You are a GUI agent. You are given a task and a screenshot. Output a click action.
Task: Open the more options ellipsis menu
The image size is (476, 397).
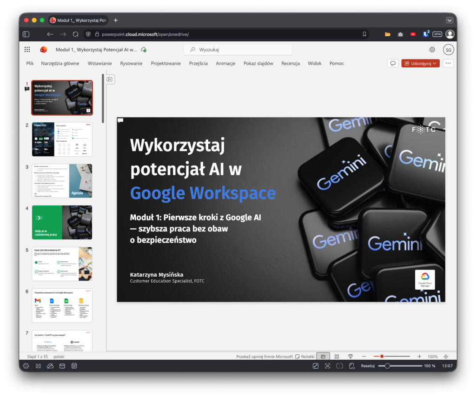tap(448, 63)
